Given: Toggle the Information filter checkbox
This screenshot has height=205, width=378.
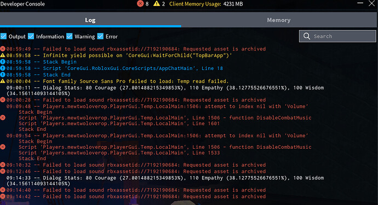Looking at the screenshot, I should (x=31, y=36).
